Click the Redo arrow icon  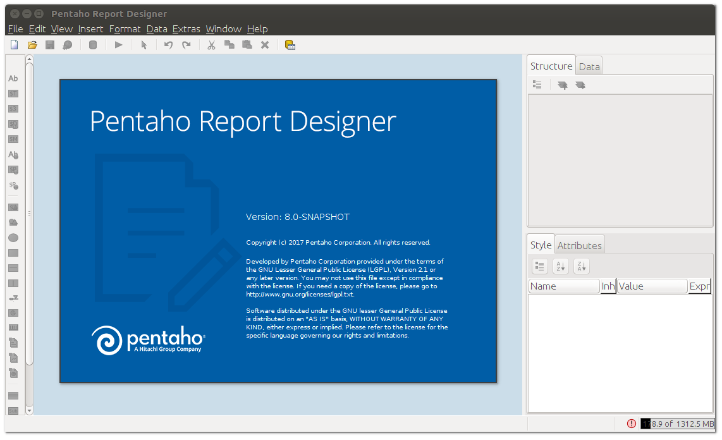pyautogui.click(x=187, y=45)
